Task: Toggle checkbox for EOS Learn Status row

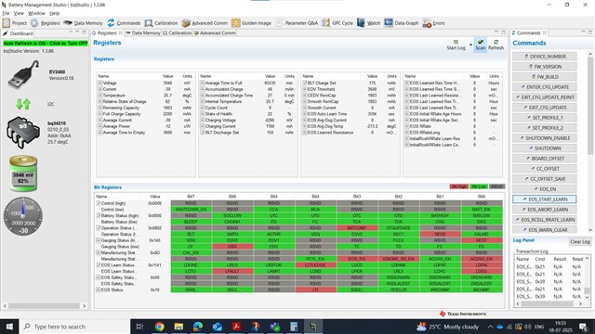Action: tap(99, 265)
